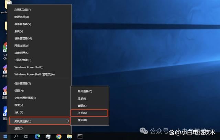Viewport: 220px width, 140px height.
Task: Select 磁盘管理(K) from the menu
Action: (x=21, y=53)
